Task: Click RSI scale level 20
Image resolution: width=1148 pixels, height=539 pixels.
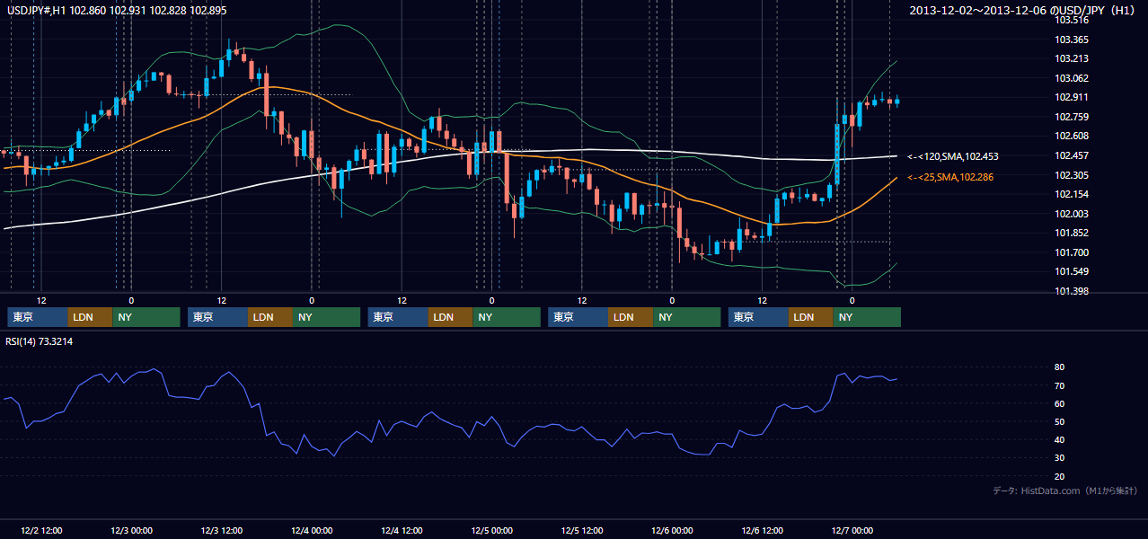Action: [1060, 476]
